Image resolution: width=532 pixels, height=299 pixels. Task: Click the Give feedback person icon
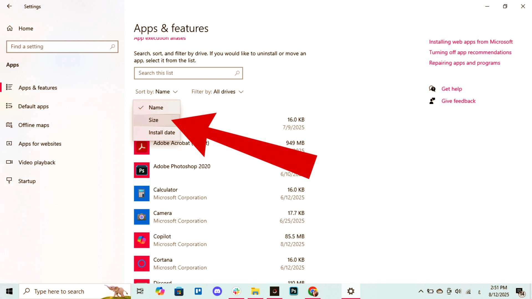tap(432, 101)
